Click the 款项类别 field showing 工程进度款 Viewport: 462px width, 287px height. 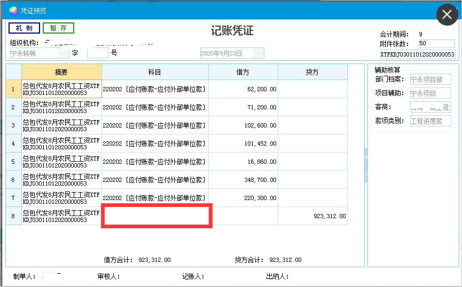pyautogui.click(x=430, y=121)
